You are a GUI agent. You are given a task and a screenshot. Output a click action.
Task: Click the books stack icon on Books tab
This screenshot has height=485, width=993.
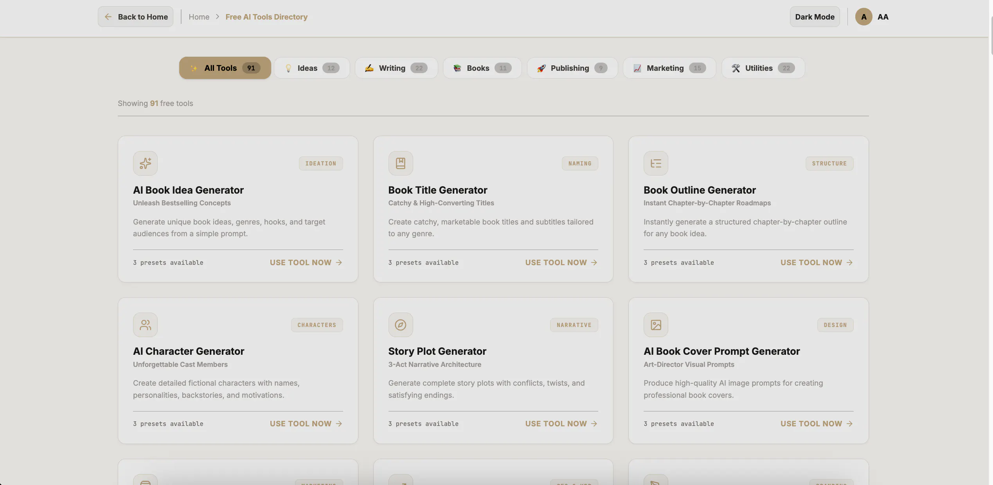pos(457,68)
